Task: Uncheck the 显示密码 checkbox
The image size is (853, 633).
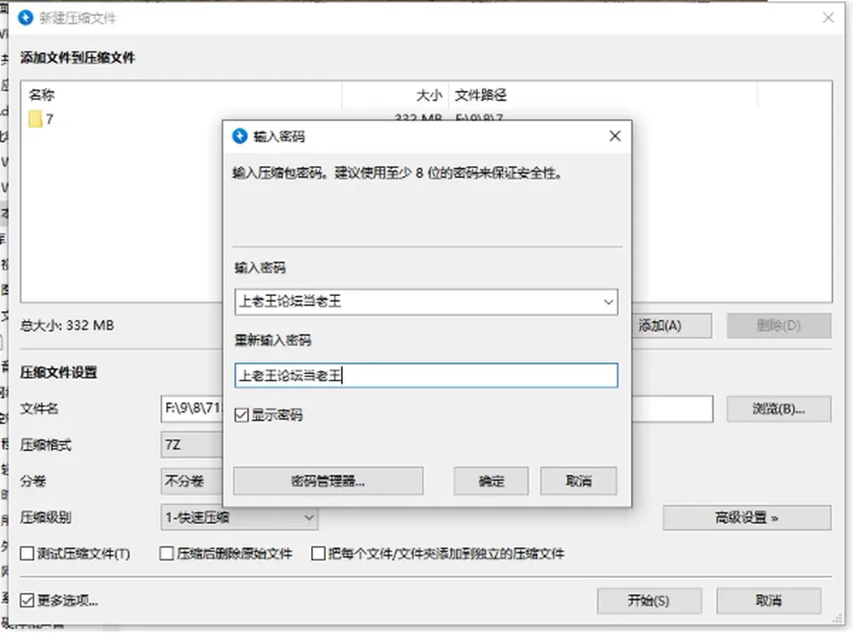Action: tap(241, 415)
